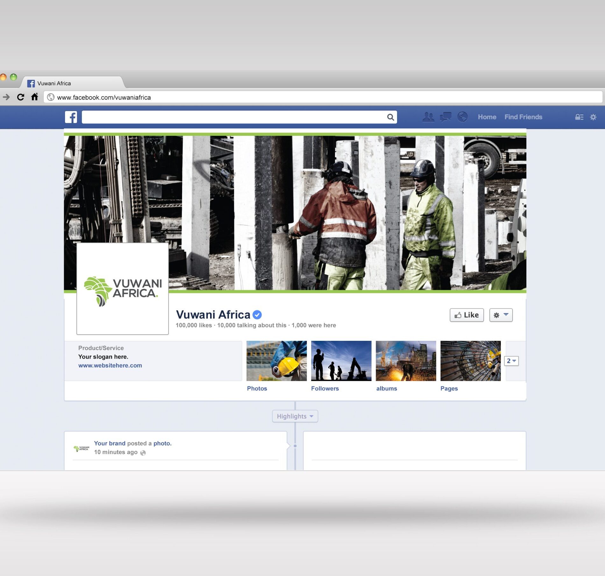Click the Your brand link

pos(110,443)
